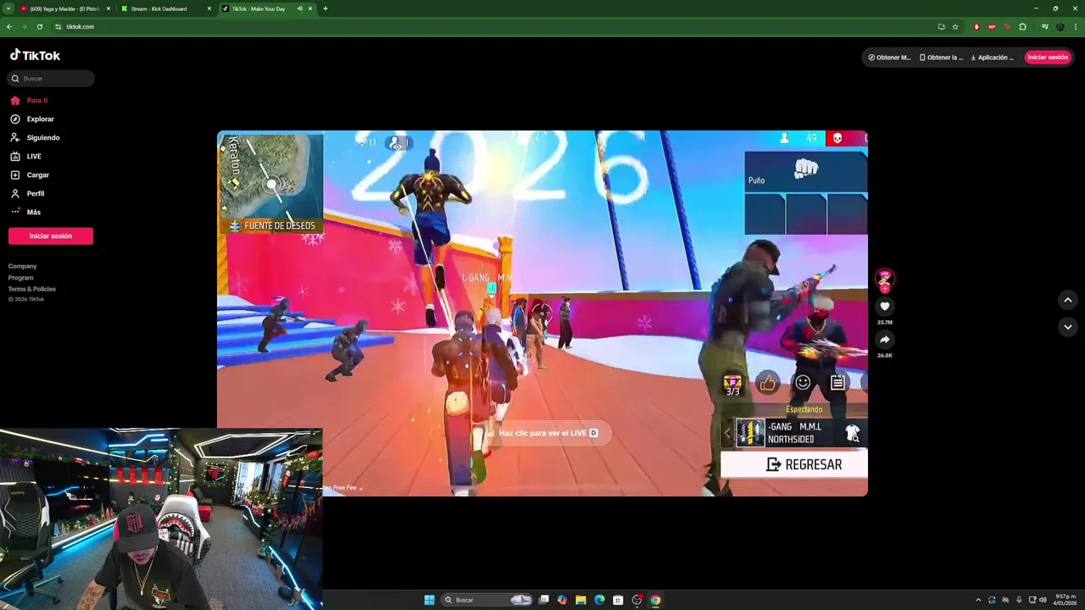
Task: Open Microsoft Edge from the taskbar
Action: pos(599,600)
